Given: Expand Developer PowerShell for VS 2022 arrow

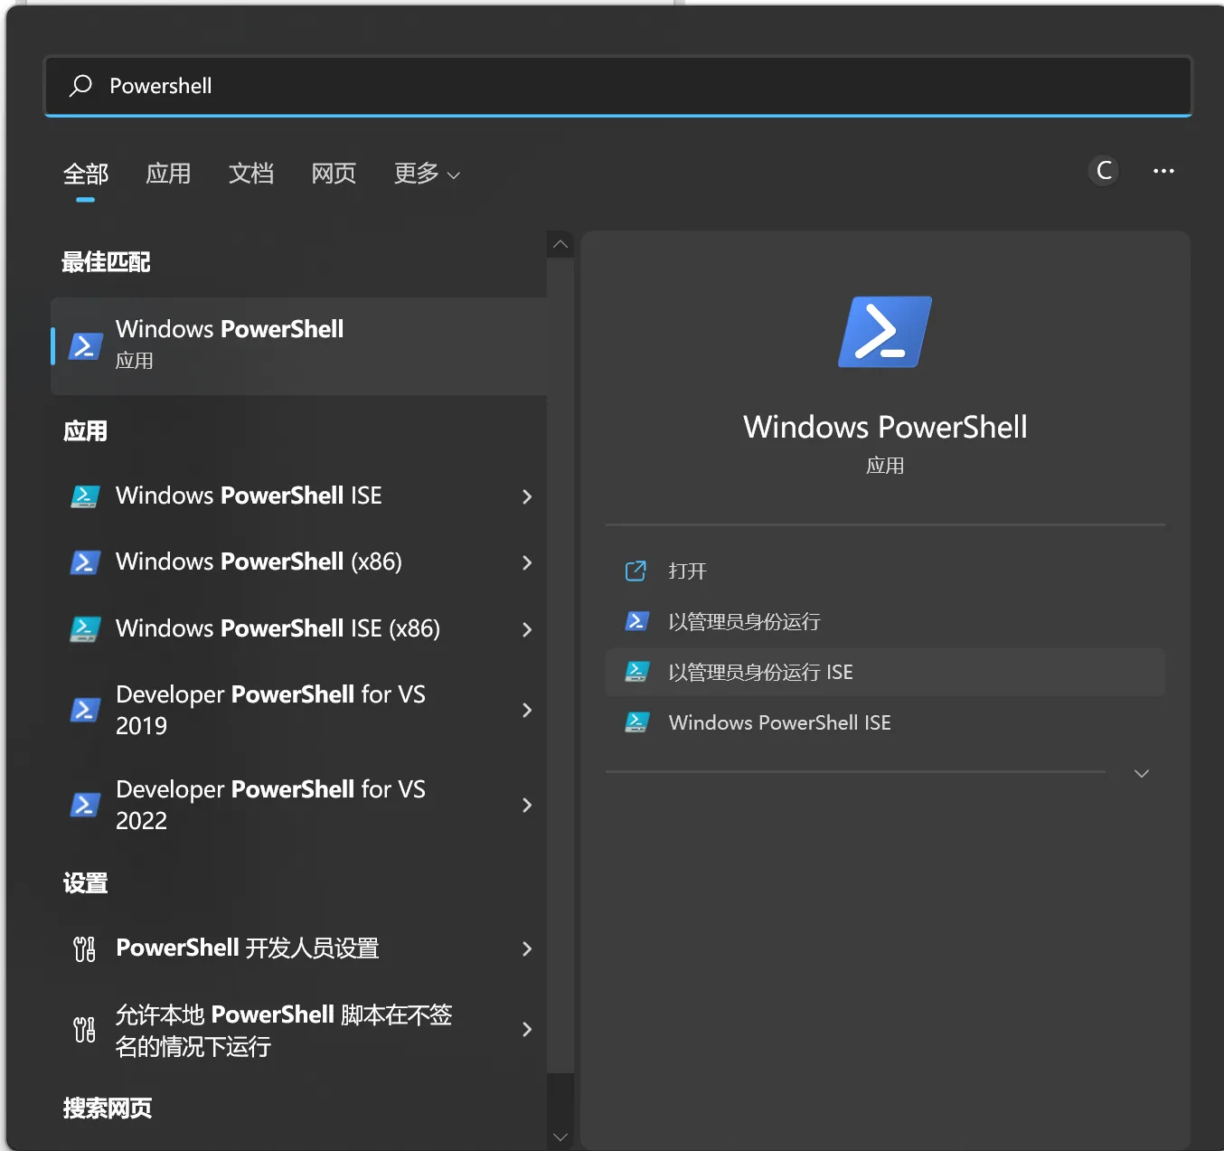Looking at the screenshot, I should point(527,805).
